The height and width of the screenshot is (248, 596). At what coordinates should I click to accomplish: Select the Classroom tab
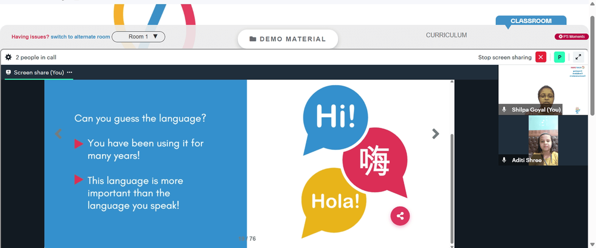click(531, 21)
